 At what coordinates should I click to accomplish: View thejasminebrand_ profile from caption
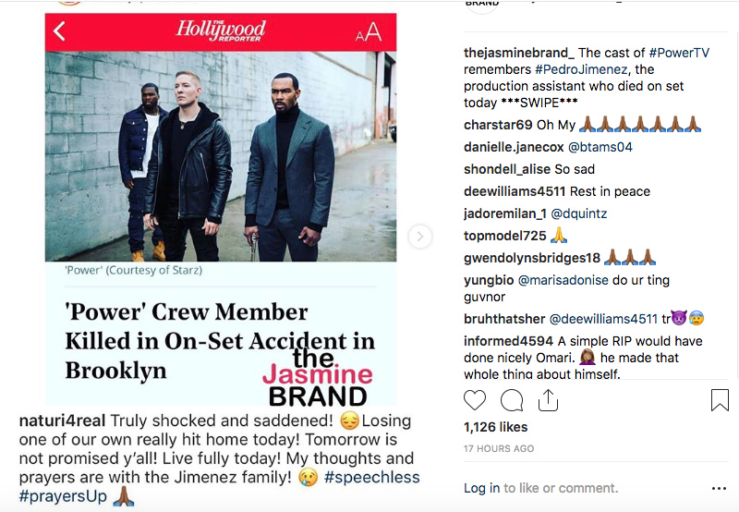(519, 53)
